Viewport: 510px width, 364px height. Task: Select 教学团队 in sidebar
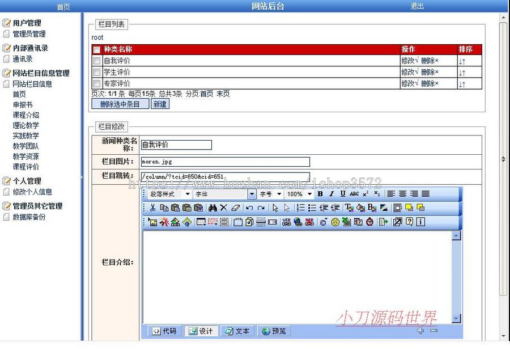25,146
